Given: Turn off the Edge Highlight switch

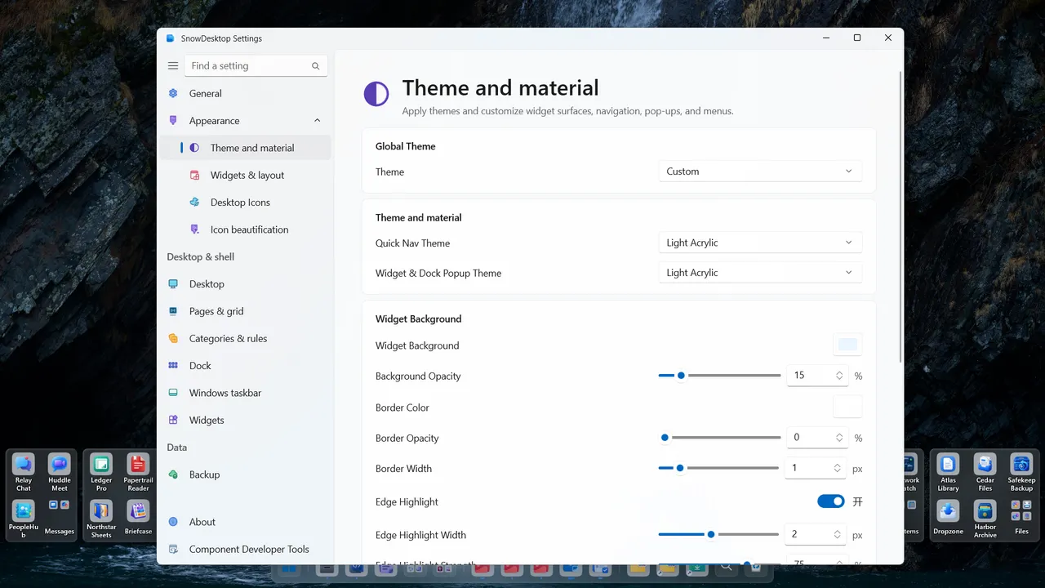Looking at the screenshot, I should (831, 501).
